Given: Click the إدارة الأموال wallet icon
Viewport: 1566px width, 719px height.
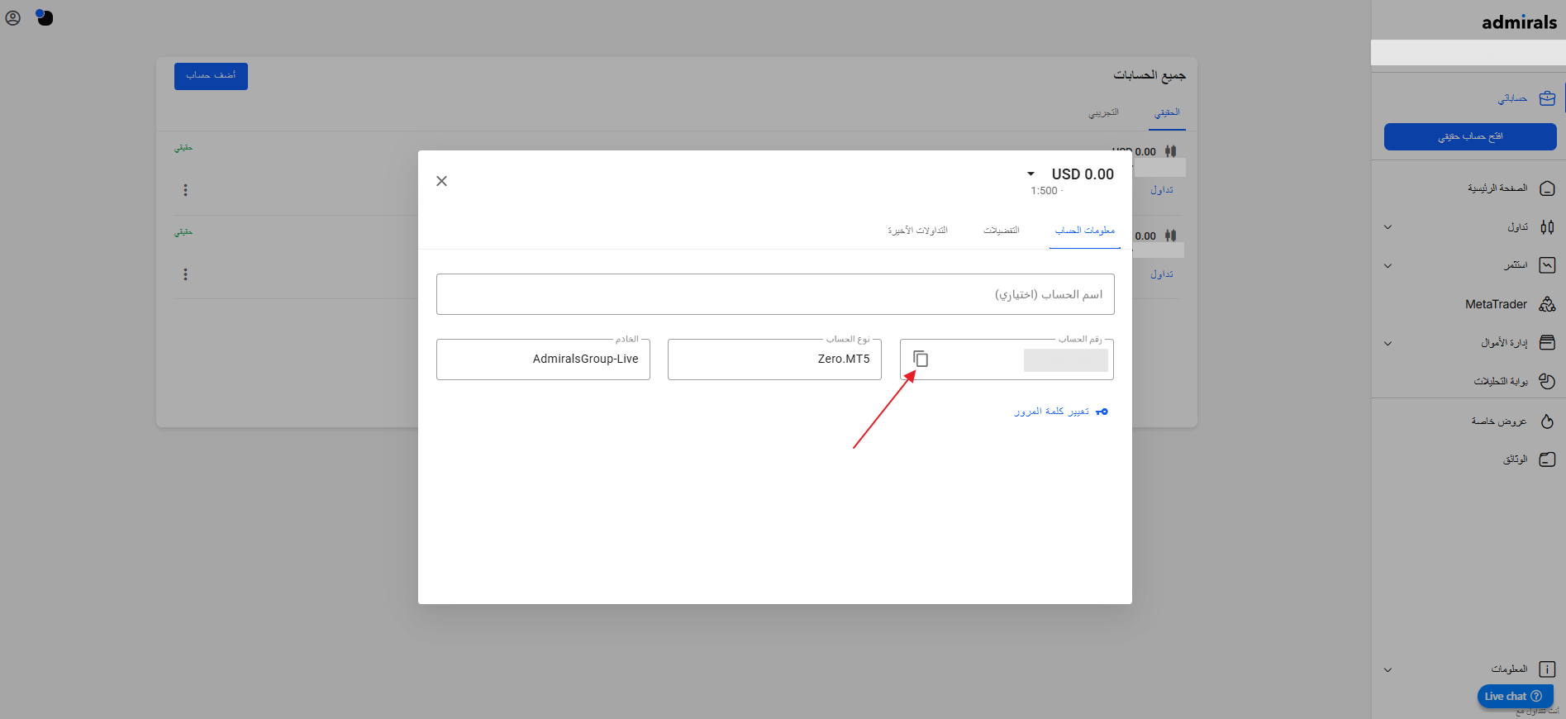Looking at the screenshot, I should 1547,342.
